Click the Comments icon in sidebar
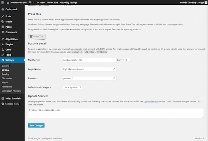 click(3, 32)
